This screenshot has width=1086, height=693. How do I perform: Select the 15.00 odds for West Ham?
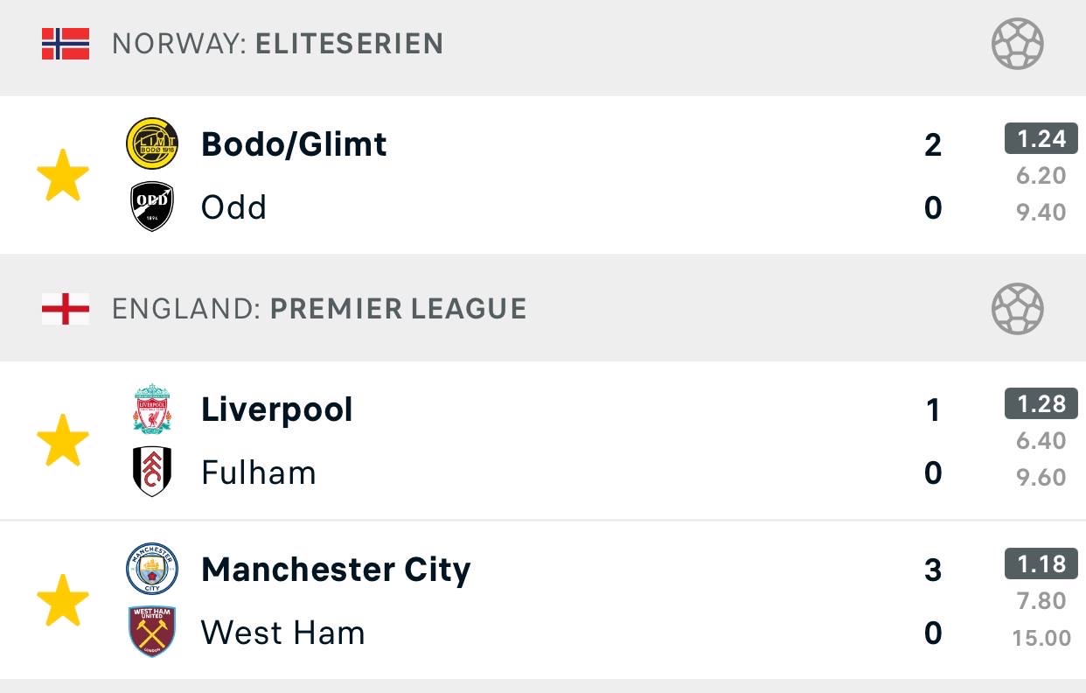tap(1041, 638)
